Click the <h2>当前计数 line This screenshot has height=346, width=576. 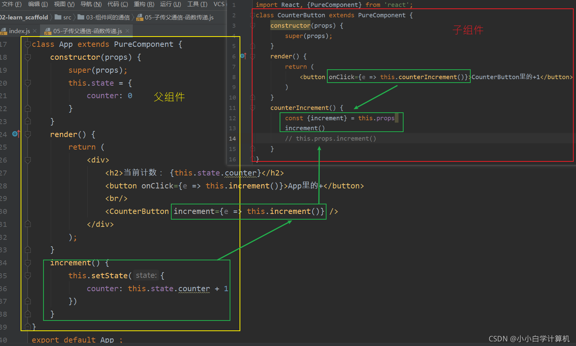tap(195, 173)
